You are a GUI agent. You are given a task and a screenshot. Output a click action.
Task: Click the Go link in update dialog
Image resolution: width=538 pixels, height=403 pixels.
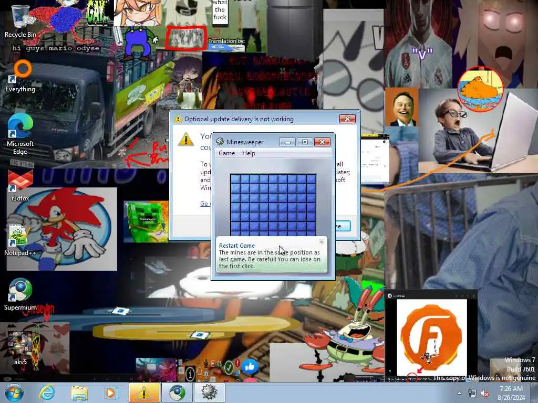click(x=204, y=204)
